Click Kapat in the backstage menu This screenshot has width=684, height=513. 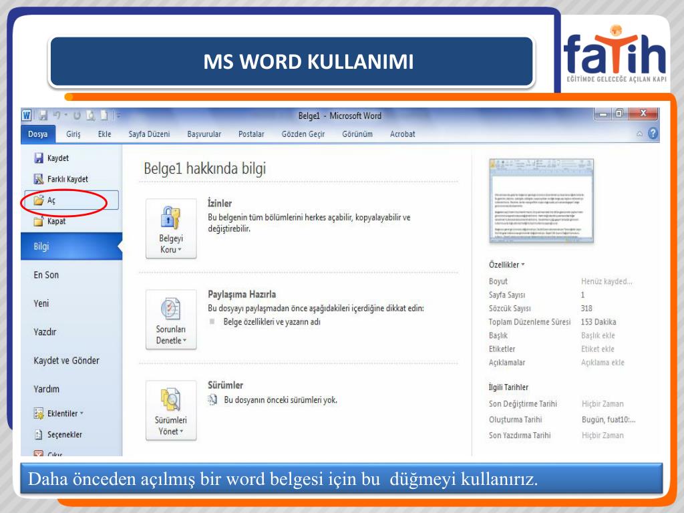pos(49,221)
